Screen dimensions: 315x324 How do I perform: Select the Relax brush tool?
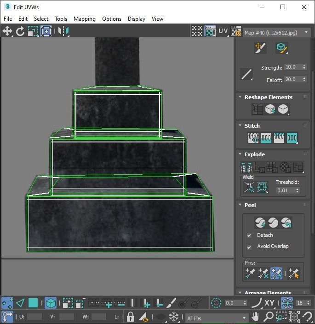(x=281, y=48)
